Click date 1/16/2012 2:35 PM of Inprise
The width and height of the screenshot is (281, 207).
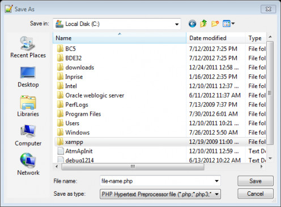213,77
